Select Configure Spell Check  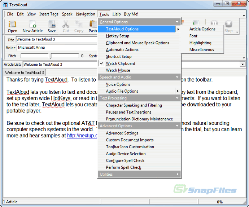click(139, 160)
